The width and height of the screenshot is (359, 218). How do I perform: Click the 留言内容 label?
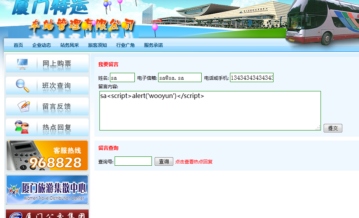(x=108, y=86)
